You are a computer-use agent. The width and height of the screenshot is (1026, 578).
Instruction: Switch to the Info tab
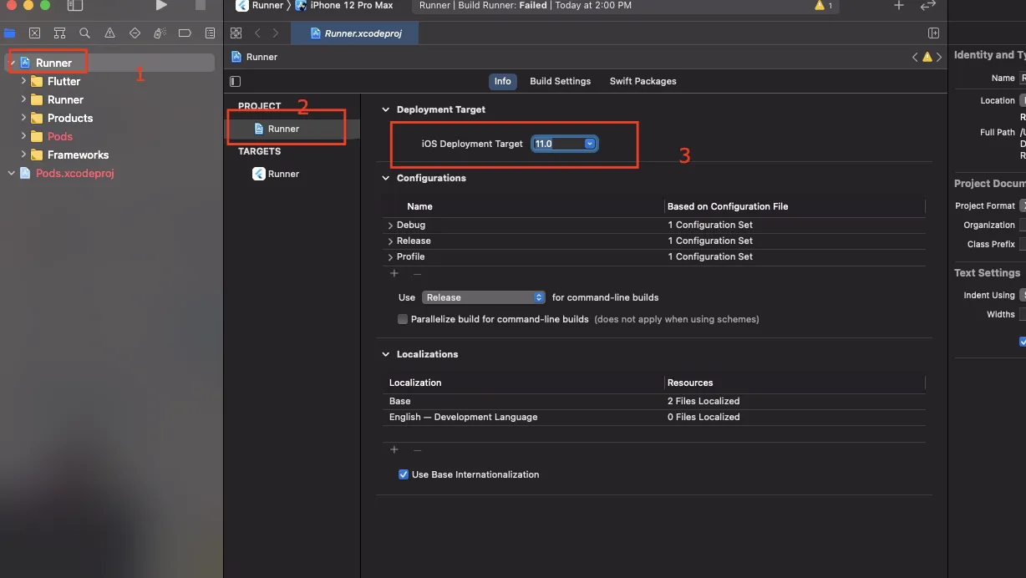tap(502, 81)
